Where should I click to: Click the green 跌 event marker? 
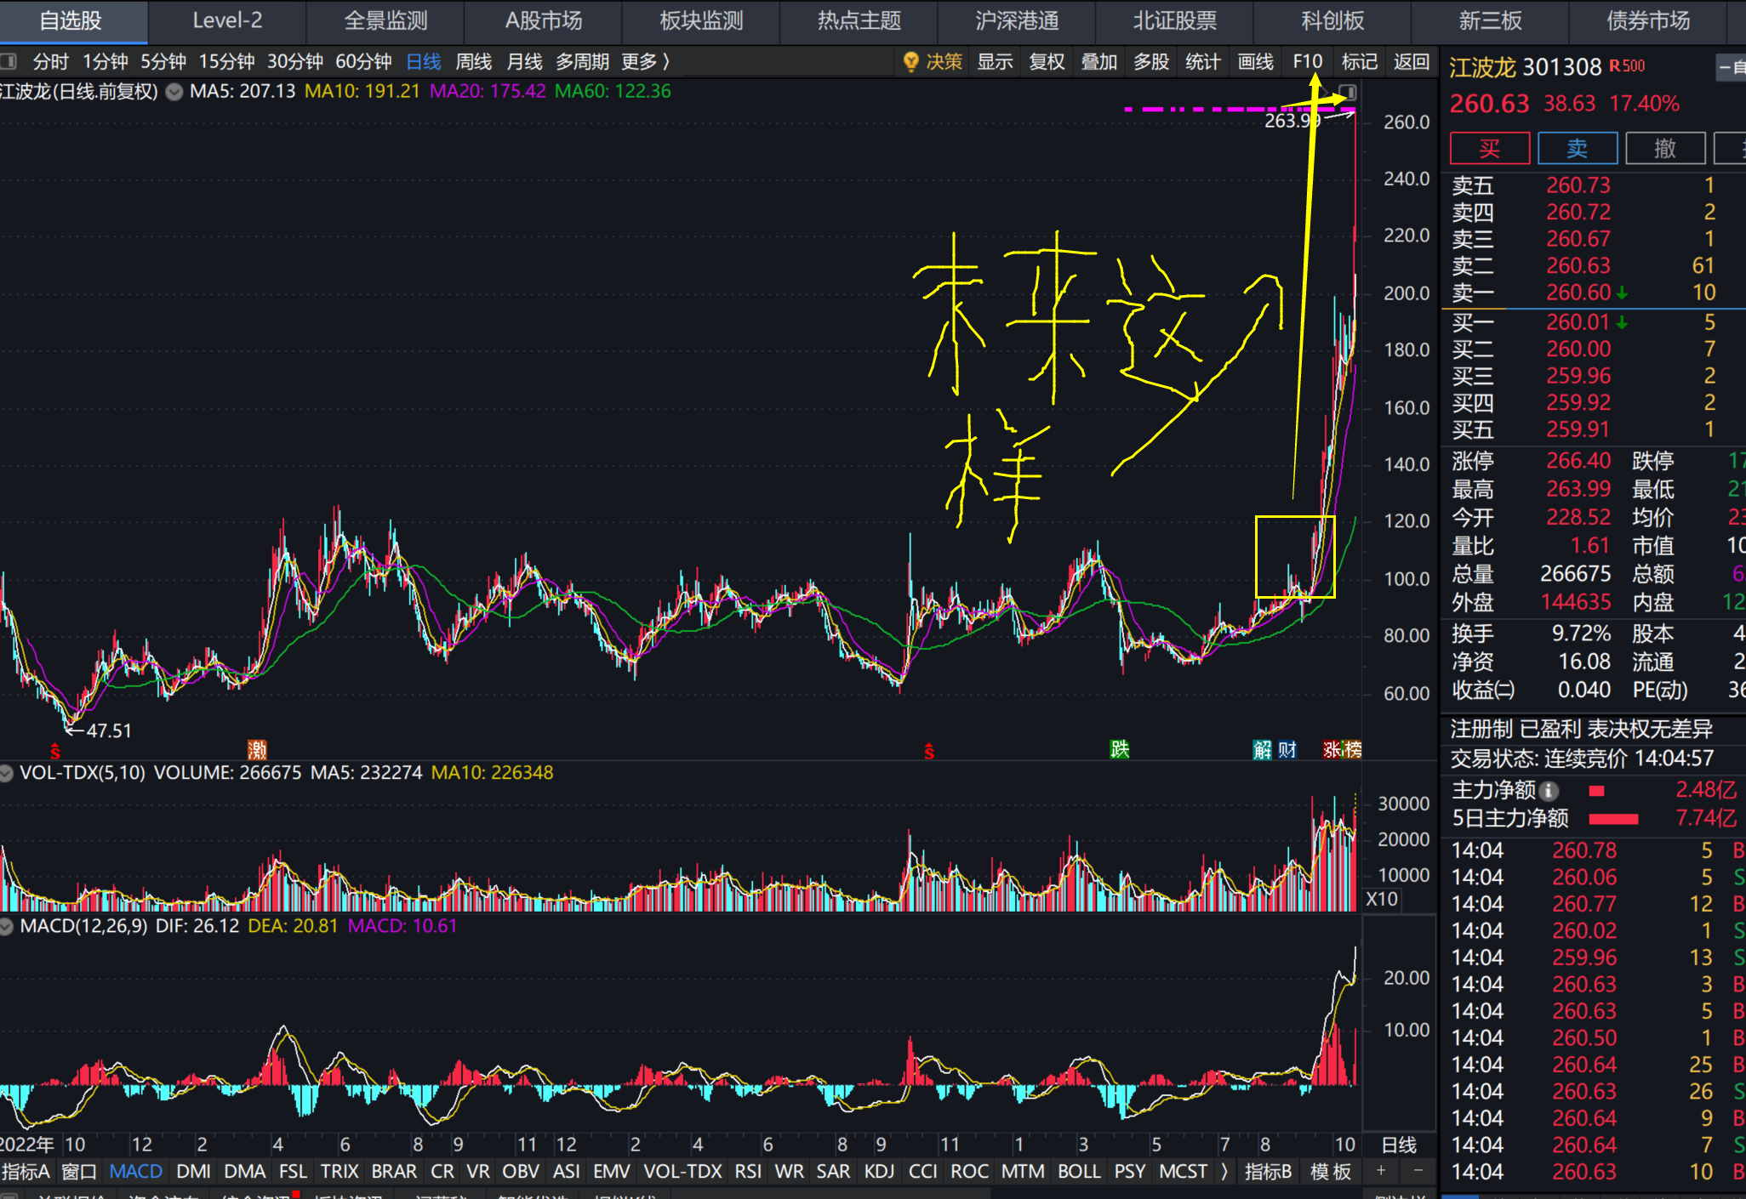[1120, 749]
